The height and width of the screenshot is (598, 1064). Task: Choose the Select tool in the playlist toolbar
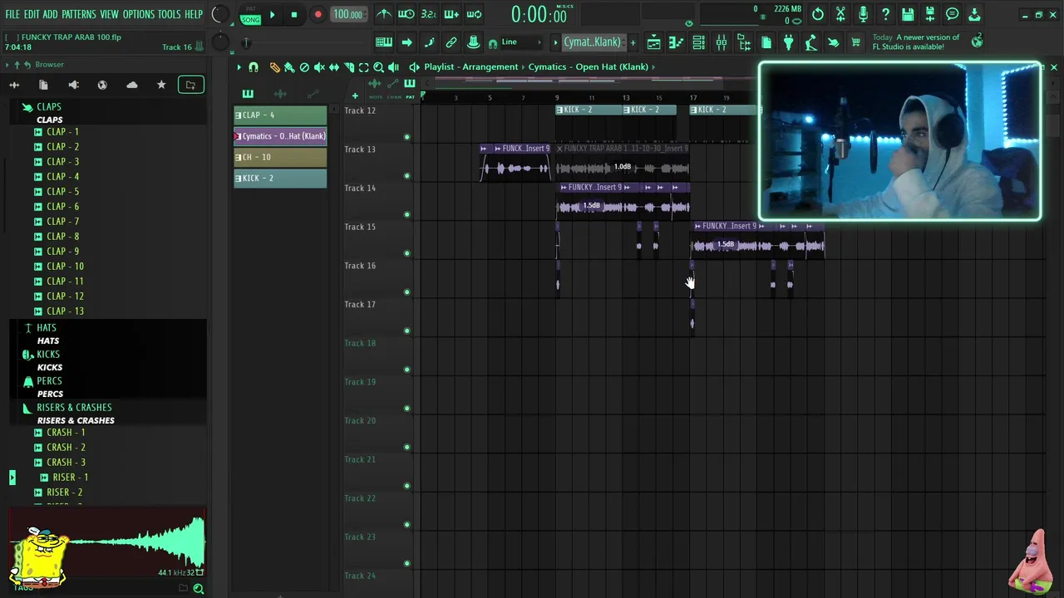(x=363, y=67)
